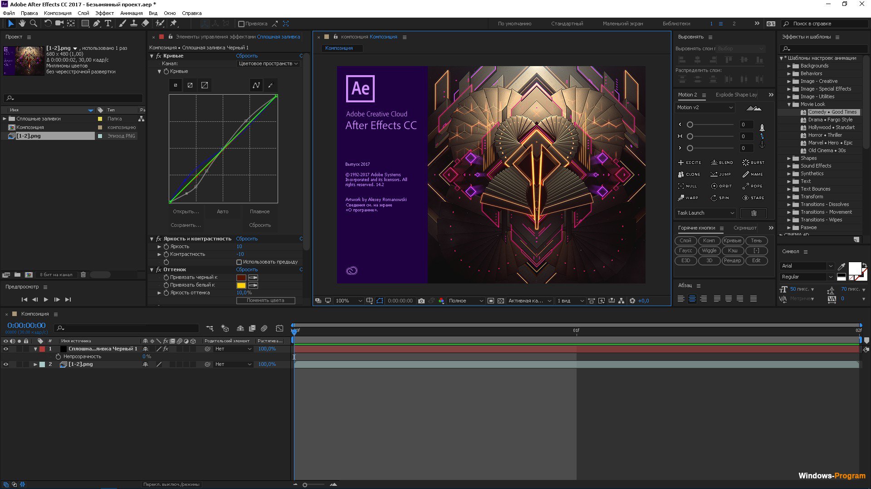
Task: Toggle visibility of [1-2].png layer
Action: 5,364
